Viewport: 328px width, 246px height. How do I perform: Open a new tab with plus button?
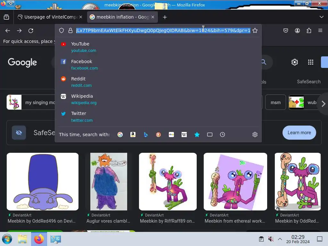click(x=165, y=17)
